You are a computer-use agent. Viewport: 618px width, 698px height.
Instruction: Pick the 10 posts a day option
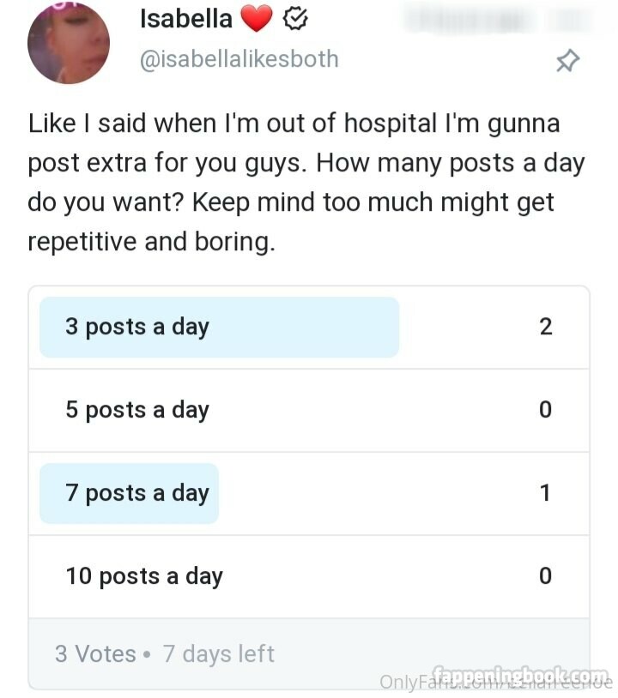144,576
